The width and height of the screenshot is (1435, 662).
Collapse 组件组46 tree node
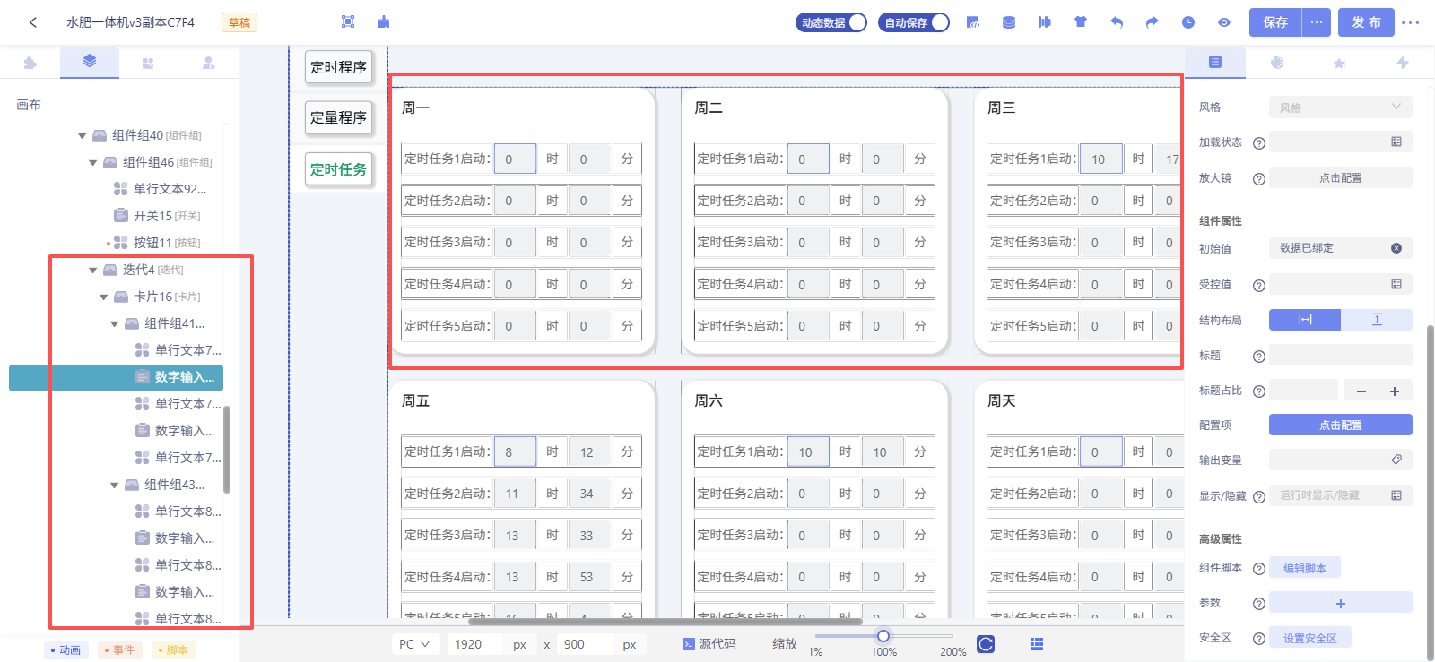pyautogui.click(x=93, y=163)
